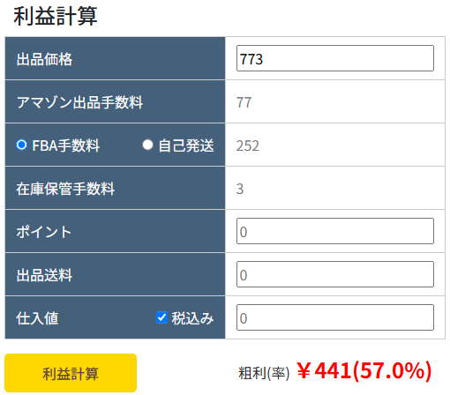This screenshot has width=450, height=395.
Task: Click the Amazon fee value 77
Action: [x=244, y=102]
